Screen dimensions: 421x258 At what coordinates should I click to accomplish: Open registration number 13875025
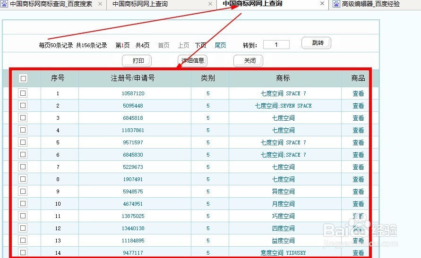pyautogui.click(x=133, y=216)
